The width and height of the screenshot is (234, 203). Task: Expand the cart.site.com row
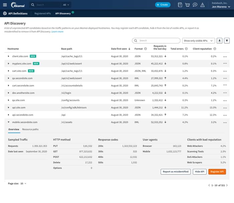pos(9,71)
